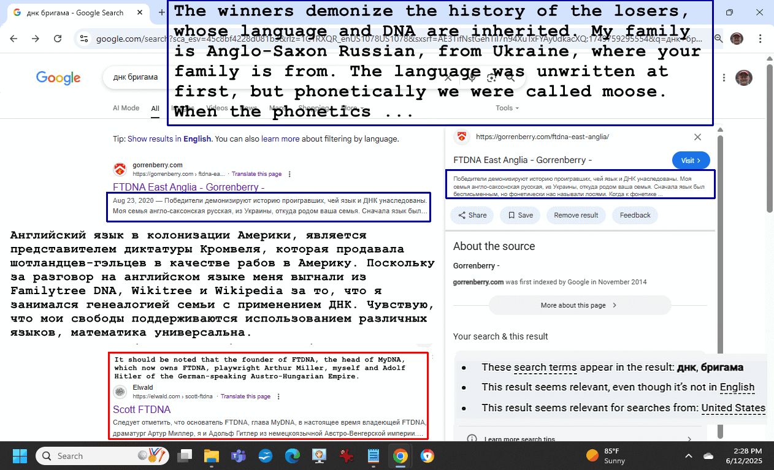Click the Google logo to go home

(x=58, y=78)
